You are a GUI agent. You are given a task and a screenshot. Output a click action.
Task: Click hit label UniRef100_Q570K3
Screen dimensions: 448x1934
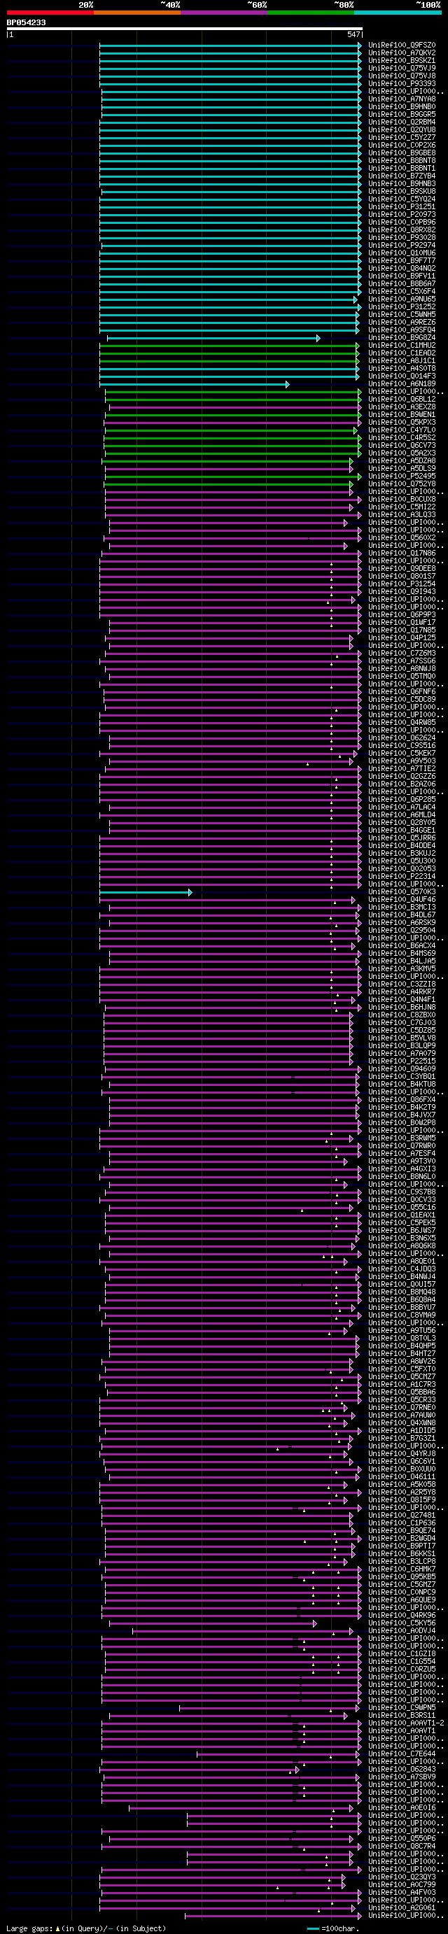[401, 892]
